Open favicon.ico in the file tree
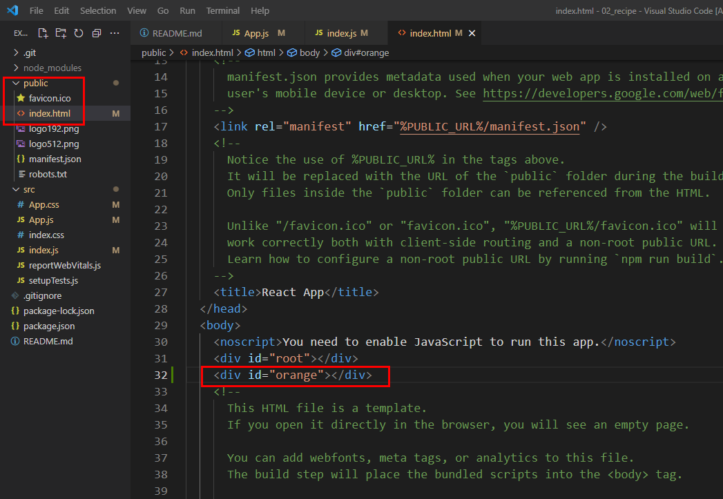This screenshot has width=723, height=499. 65,98
